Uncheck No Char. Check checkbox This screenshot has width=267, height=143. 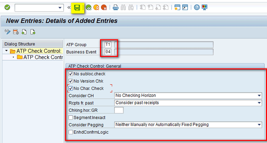(x=71, y=89)
